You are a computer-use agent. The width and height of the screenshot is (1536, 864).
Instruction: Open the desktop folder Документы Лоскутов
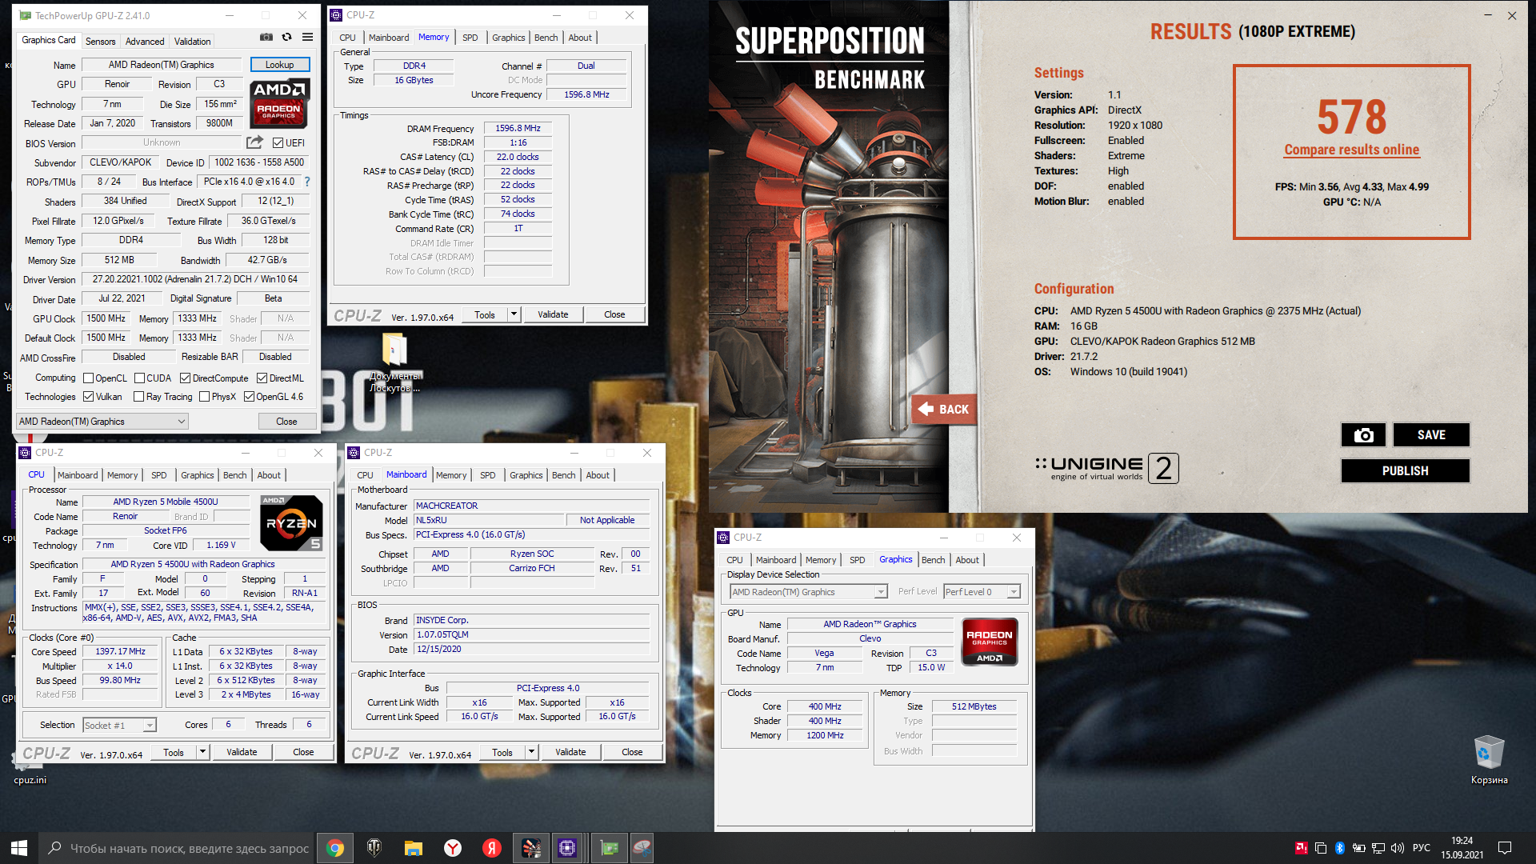point(394,364)
